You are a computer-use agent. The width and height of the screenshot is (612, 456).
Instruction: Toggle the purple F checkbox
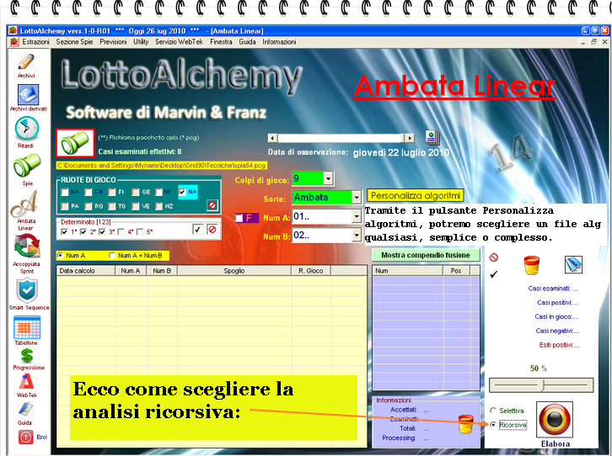coord(239,218)
